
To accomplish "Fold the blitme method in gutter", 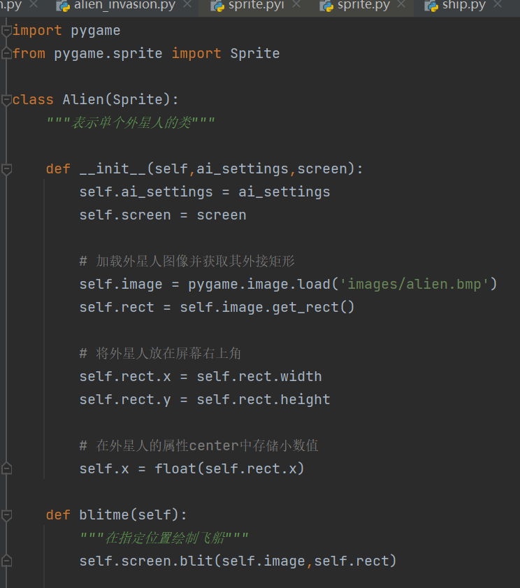I will (x=6, y=515).
